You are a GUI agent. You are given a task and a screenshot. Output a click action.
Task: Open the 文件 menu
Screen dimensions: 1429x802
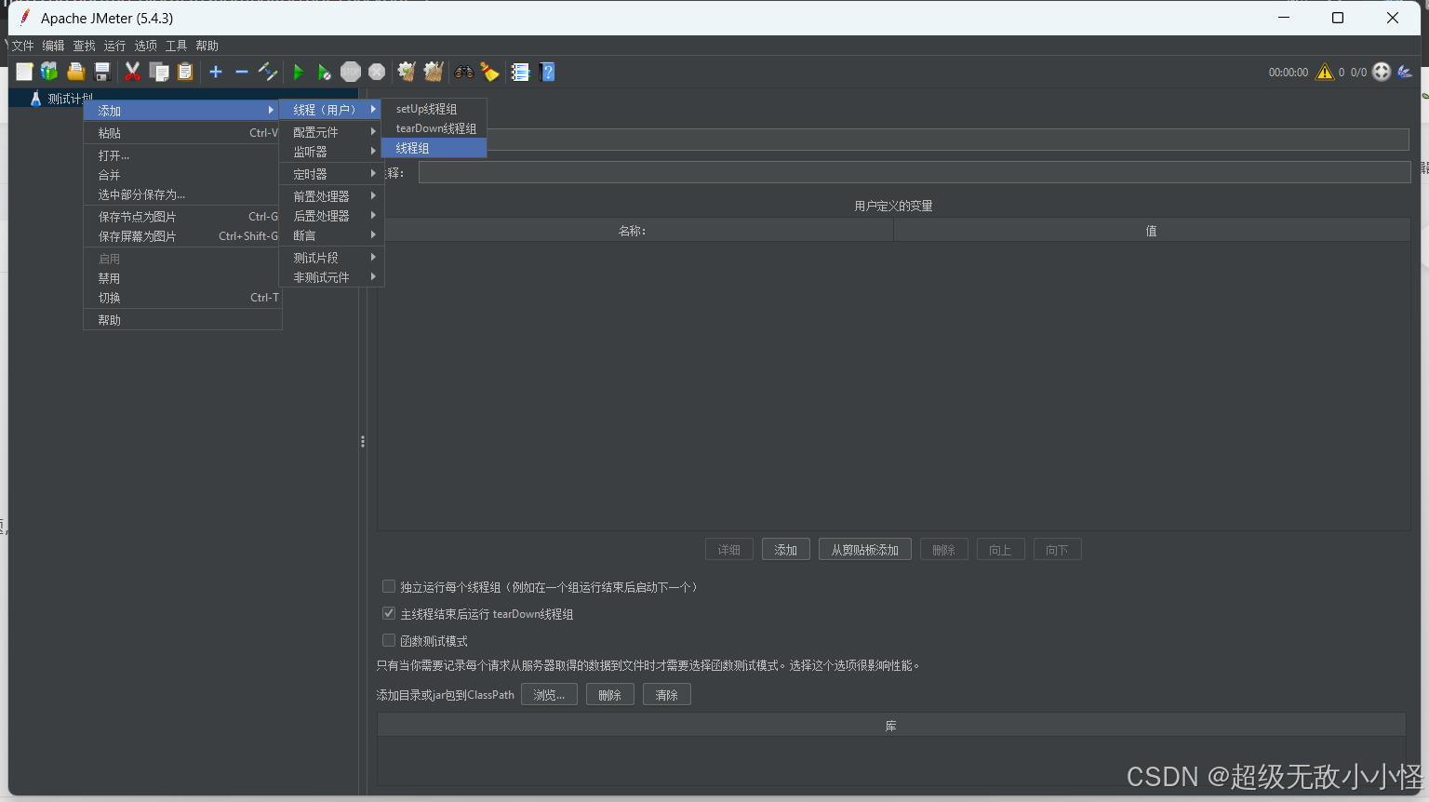pyautogui.click(x=23, y=46)
